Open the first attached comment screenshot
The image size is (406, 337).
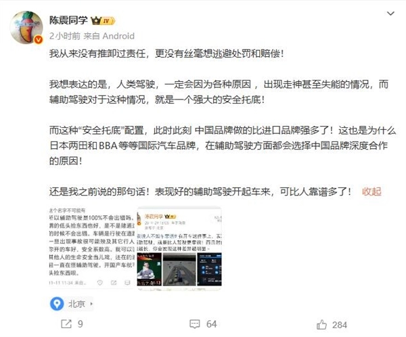92,248
